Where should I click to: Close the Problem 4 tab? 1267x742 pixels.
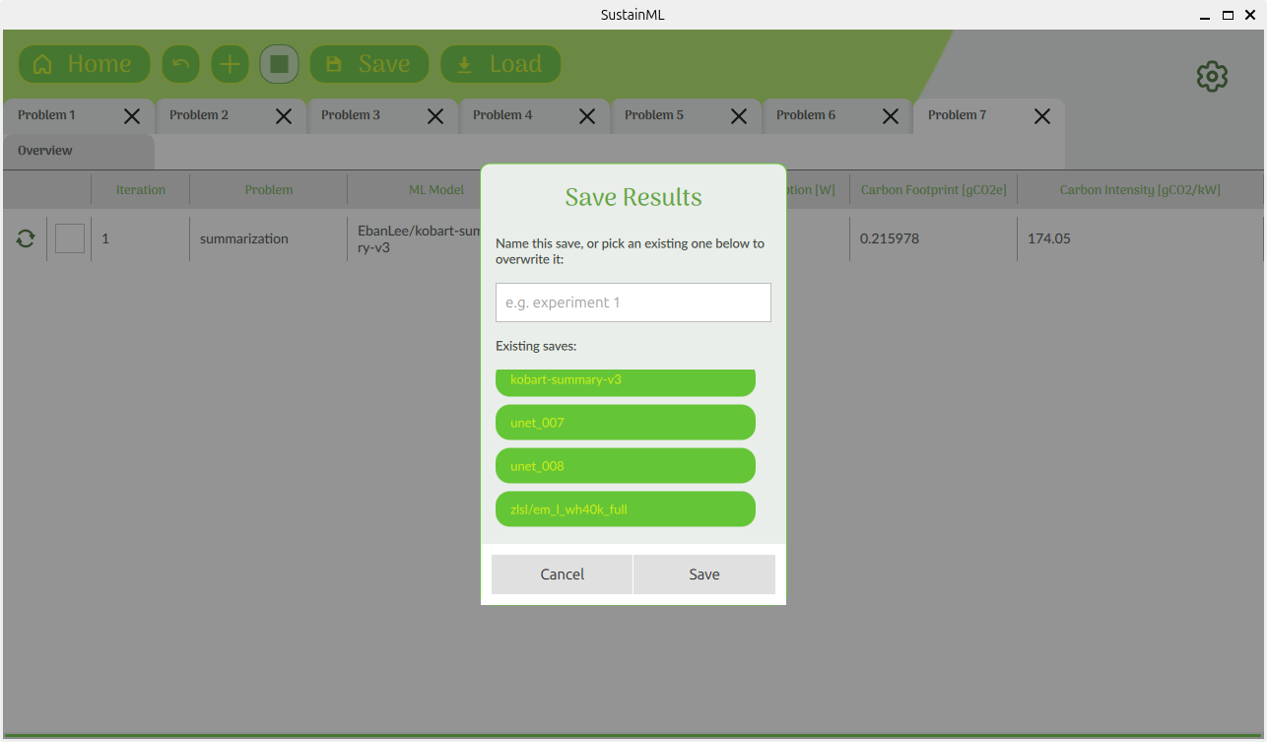click(x=587, y=116)
